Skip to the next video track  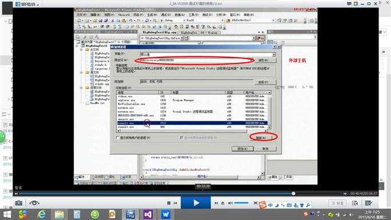pos(216,203)
